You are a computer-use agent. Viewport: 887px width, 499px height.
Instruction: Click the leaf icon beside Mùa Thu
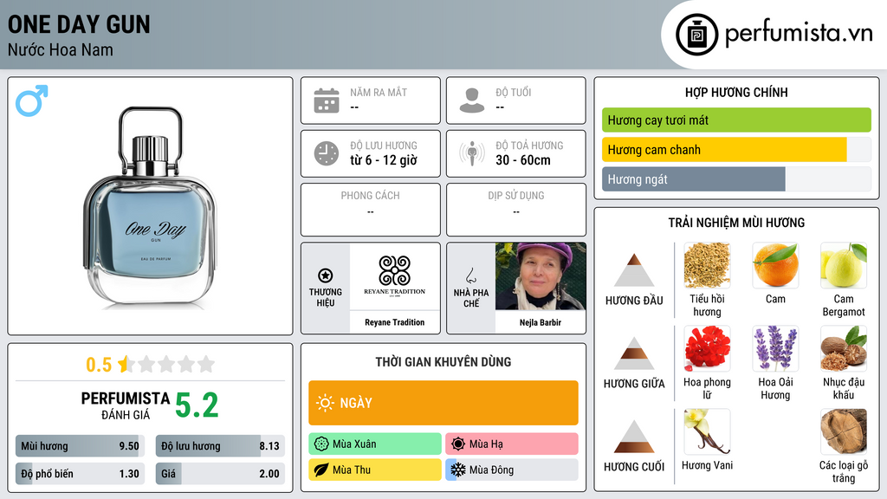321,470
